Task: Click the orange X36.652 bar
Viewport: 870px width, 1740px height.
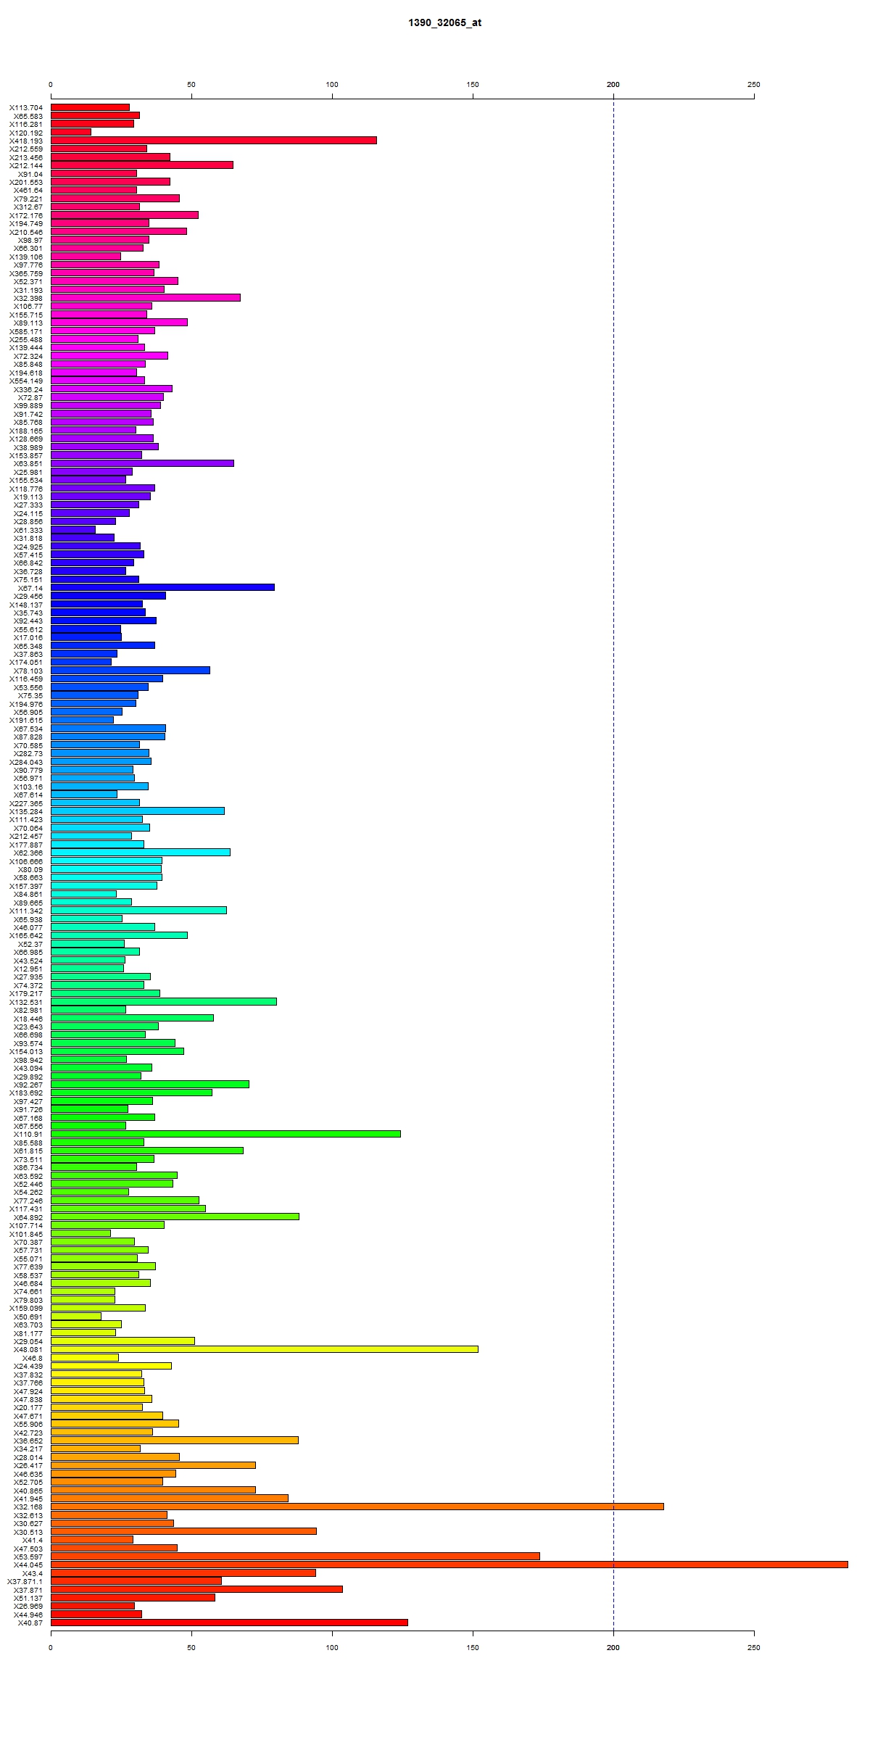Action: 175,1440
